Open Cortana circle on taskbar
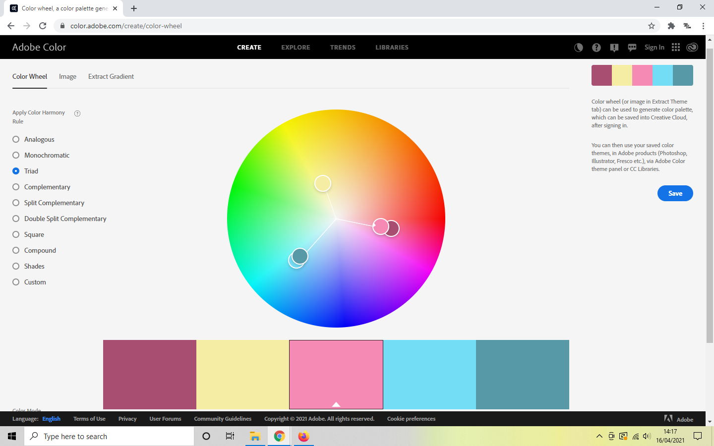This screenshot has width=714, height=446. pos(206,436)
